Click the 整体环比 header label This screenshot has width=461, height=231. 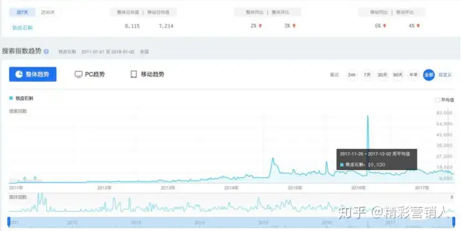pyautogui.click(x=280, y=12)
